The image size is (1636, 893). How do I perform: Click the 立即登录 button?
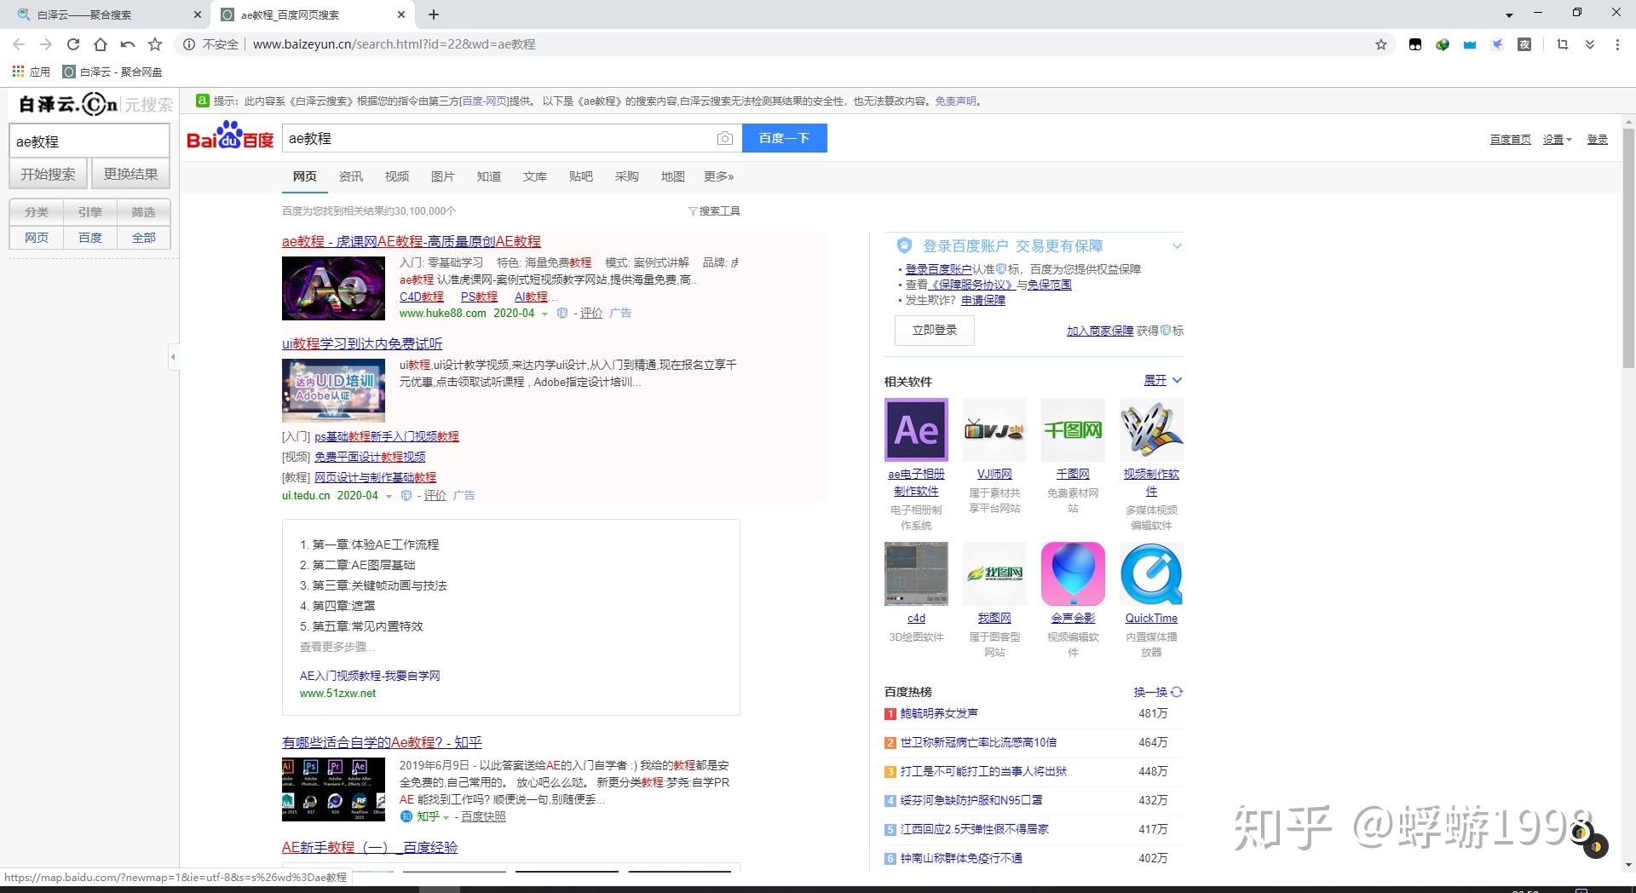pos(935,330)
